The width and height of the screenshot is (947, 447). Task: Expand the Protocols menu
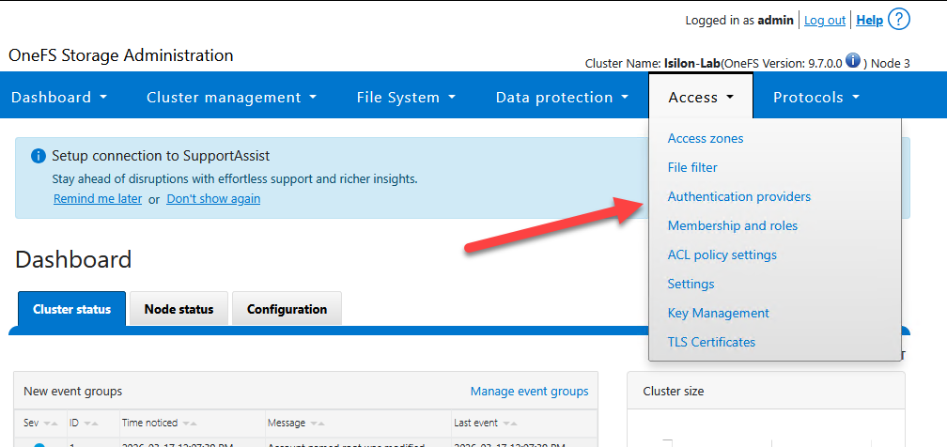coord(815,97)
